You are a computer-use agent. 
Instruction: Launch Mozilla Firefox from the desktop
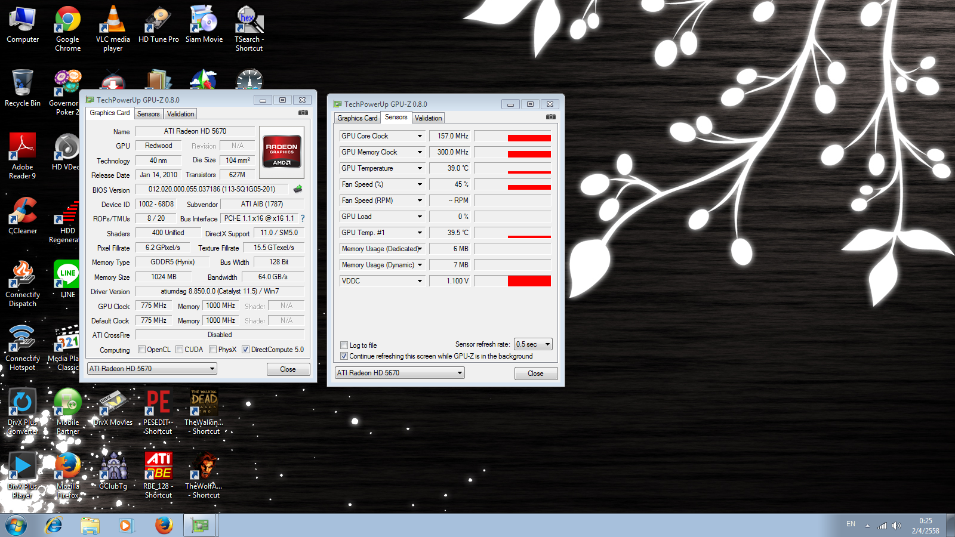tap(67, 476)
